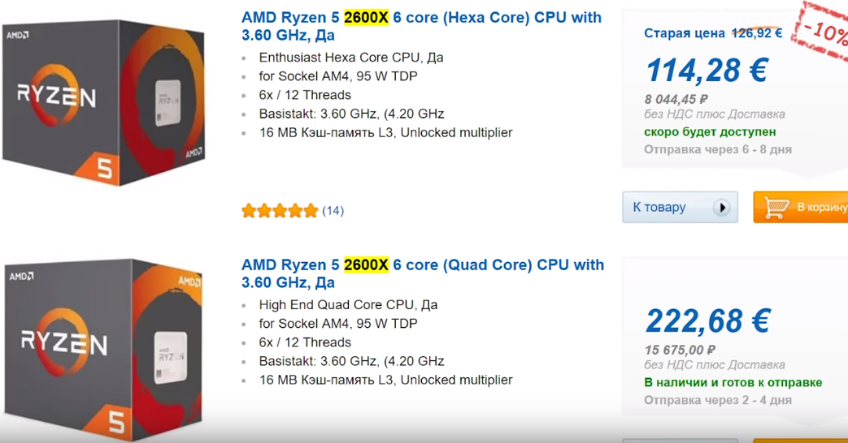Open the Ryzen 5 2600X Quad Core title link
Screen dimensions: 848x443
click(423, 273)
